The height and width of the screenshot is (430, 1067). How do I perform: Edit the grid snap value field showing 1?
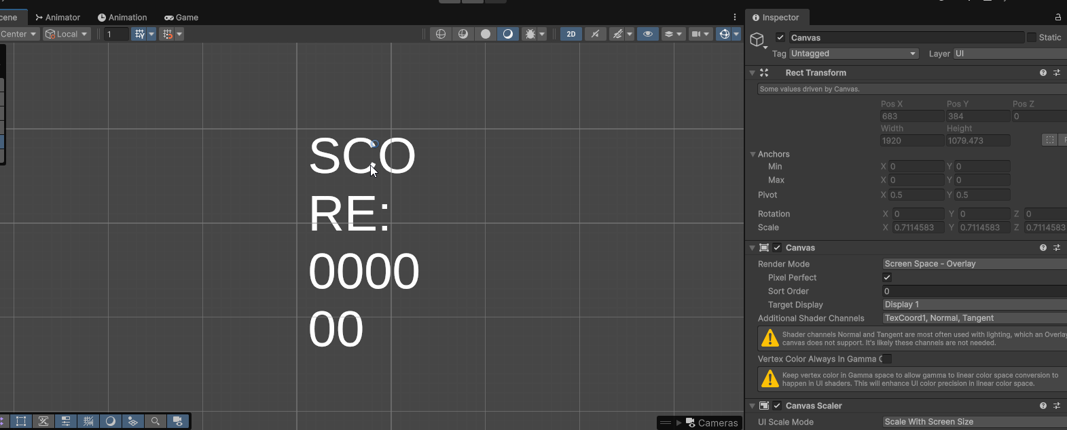tap(117, 34)
